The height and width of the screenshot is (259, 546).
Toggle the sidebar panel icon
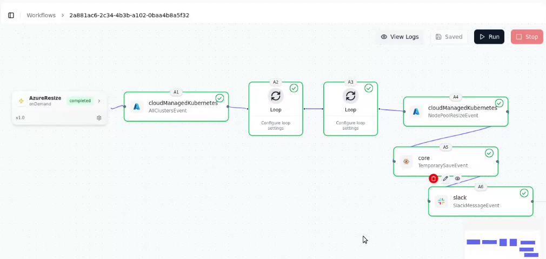pyautogui.click(x=11, y=15)
